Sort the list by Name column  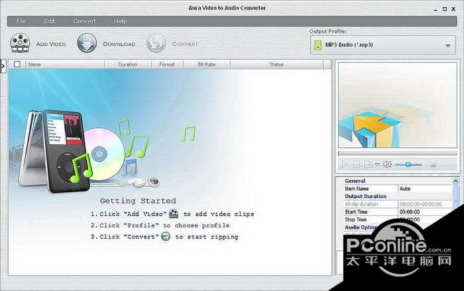pyautogui.click(x=64, y=64)
